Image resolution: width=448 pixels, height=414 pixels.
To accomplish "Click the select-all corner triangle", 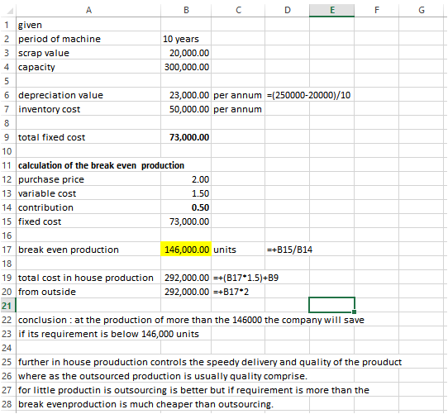I will (x=9, y=11).
